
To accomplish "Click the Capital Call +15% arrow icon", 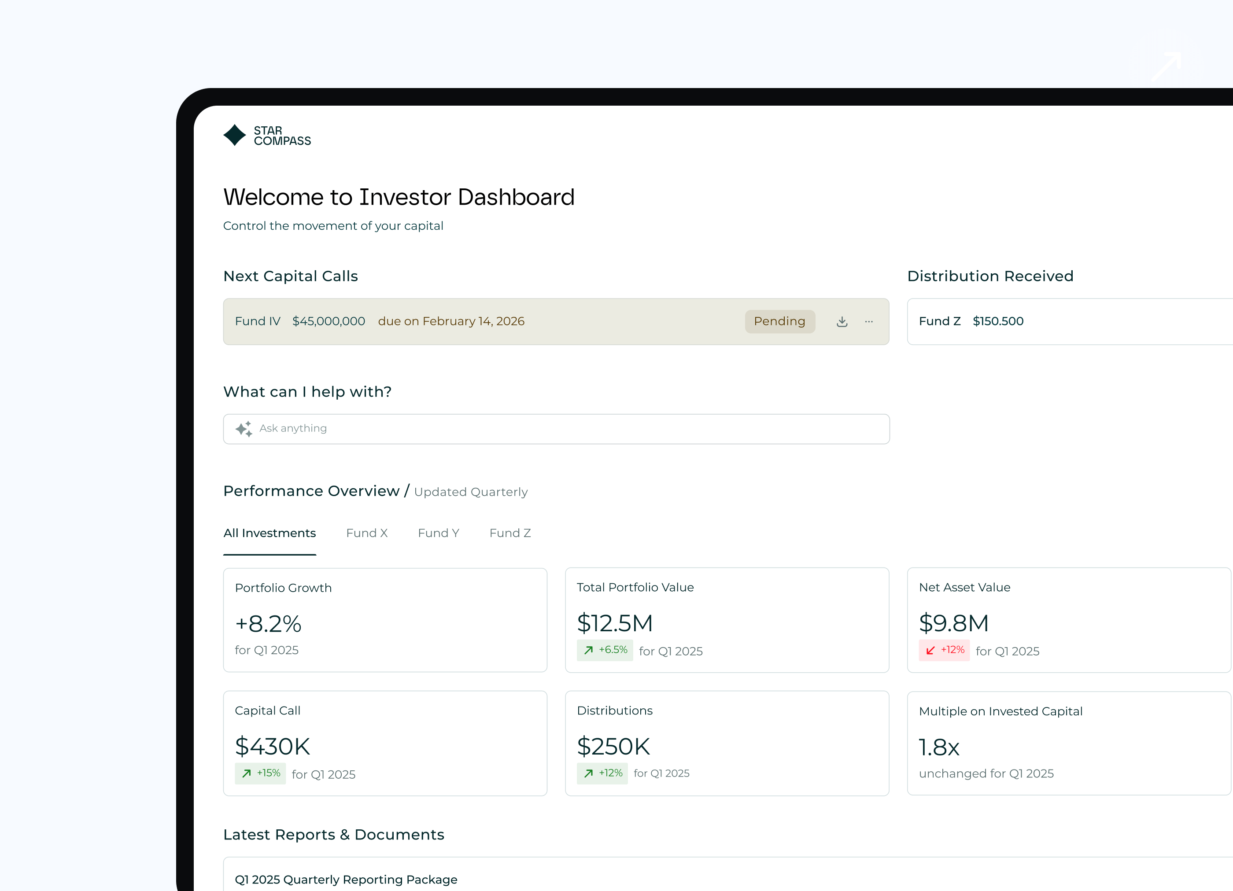I will click(246, 773).
